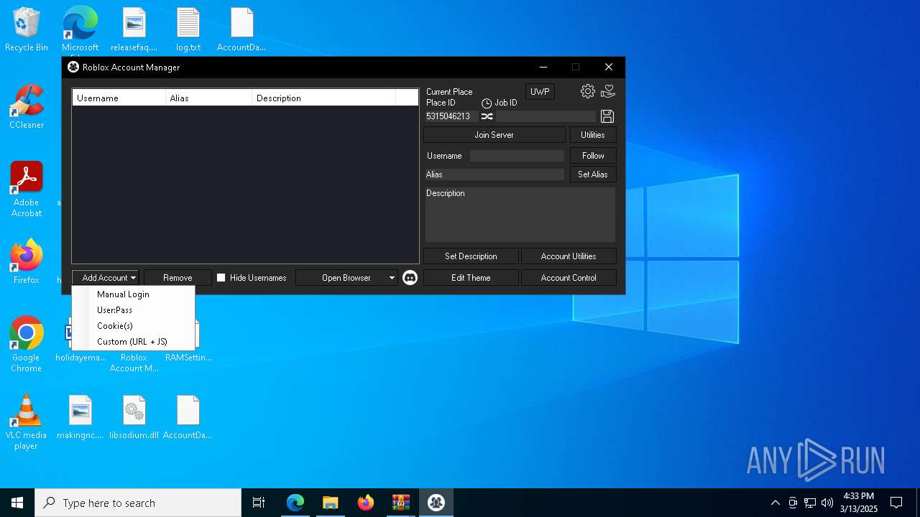Image resolution: width=920 pixels, height=517 pixels.
Task: Choose Custom (URL + JS) option
Action: pyautogui.click(x=133, y=342)
